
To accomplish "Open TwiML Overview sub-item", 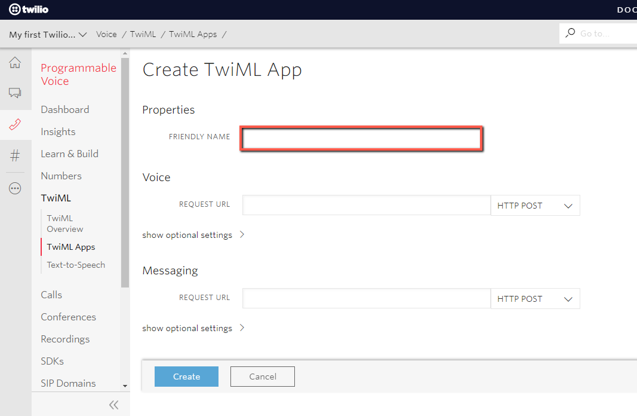I will [x=65, y=224].
